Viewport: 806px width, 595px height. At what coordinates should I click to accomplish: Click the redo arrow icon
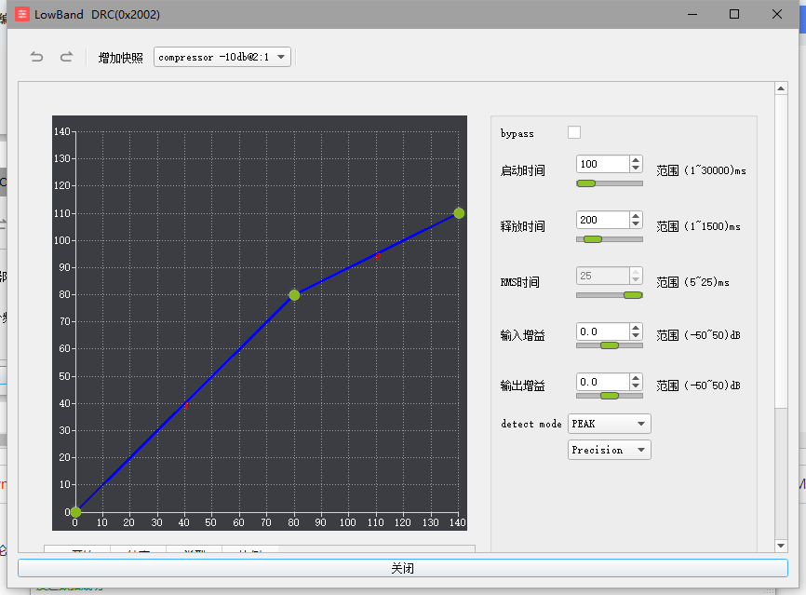coord(66,57)
